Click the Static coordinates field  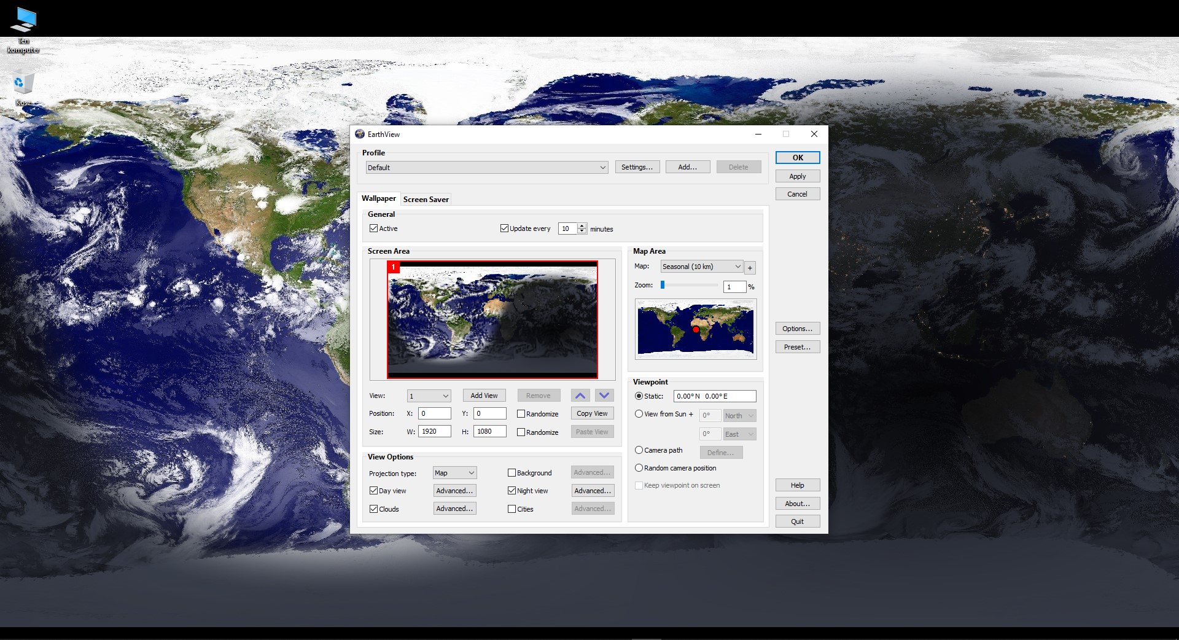(x=715, y=396)
